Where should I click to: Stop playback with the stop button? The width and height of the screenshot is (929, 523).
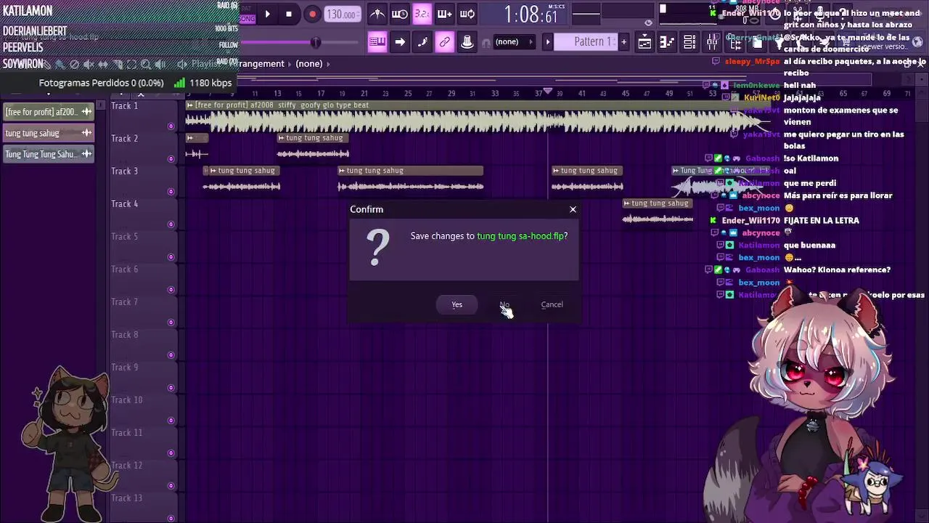point(289,14)
